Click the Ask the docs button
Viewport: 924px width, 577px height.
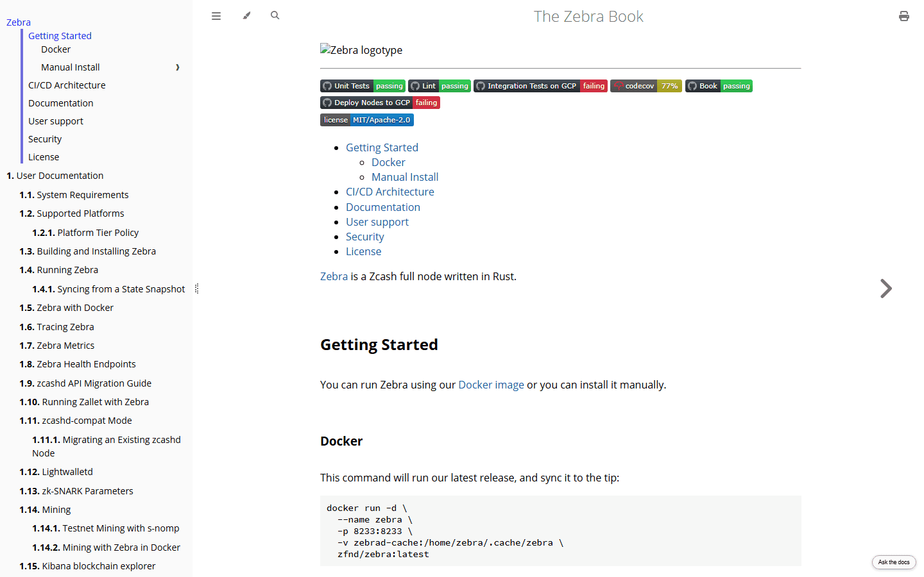894,562
